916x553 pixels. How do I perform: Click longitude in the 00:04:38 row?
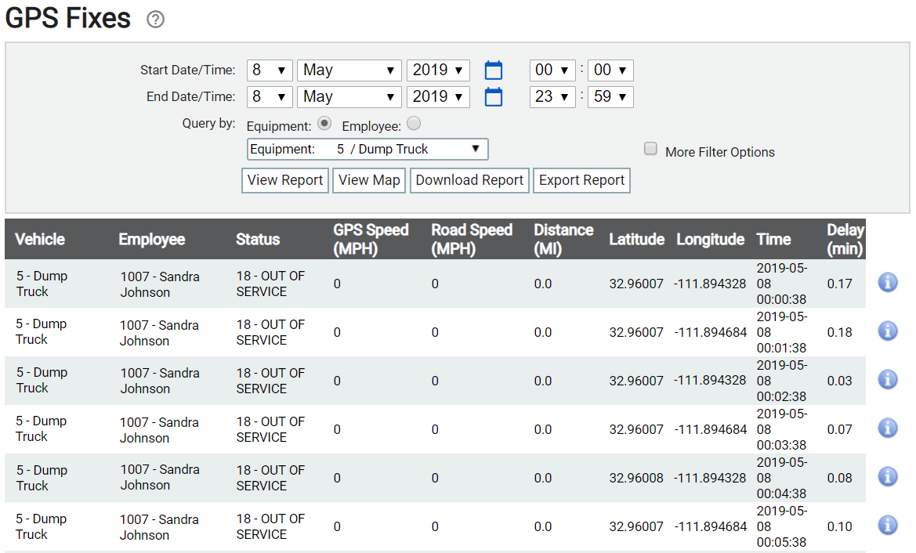coord(711,479)
